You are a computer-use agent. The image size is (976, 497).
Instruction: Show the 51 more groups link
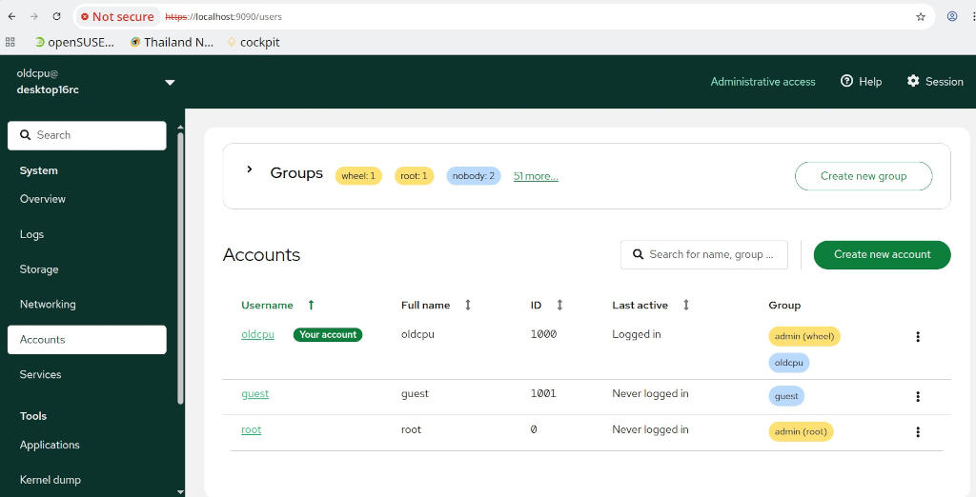[x=536, y=176]
